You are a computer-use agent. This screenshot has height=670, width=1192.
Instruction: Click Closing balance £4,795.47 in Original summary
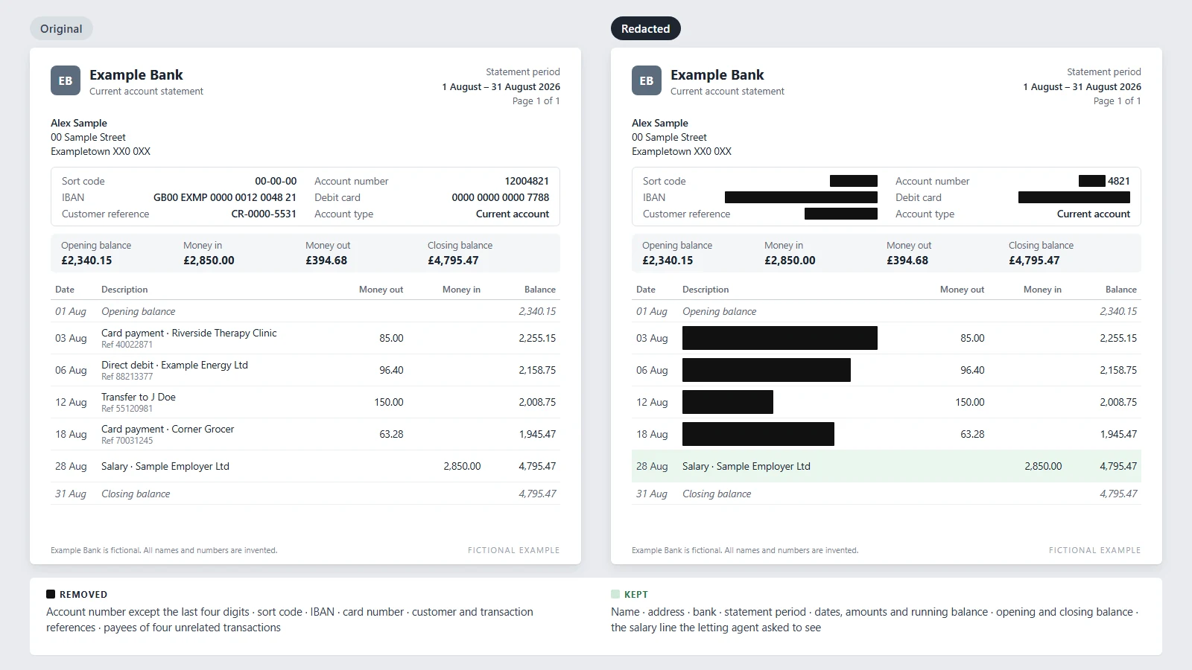coord(460,253)
